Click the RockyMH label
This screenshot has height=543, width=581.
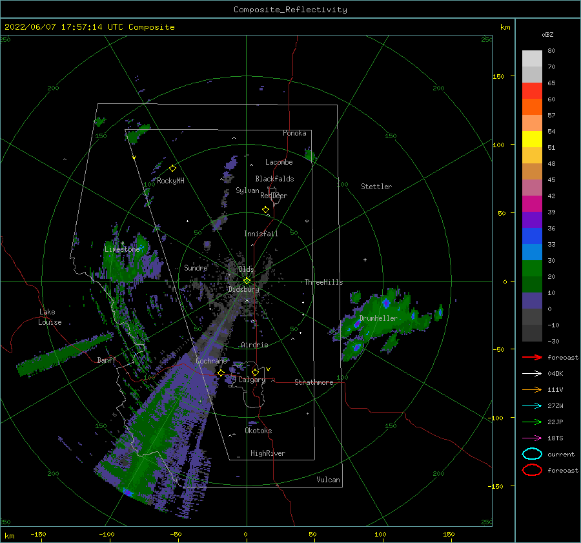click(x=170, y=181)
